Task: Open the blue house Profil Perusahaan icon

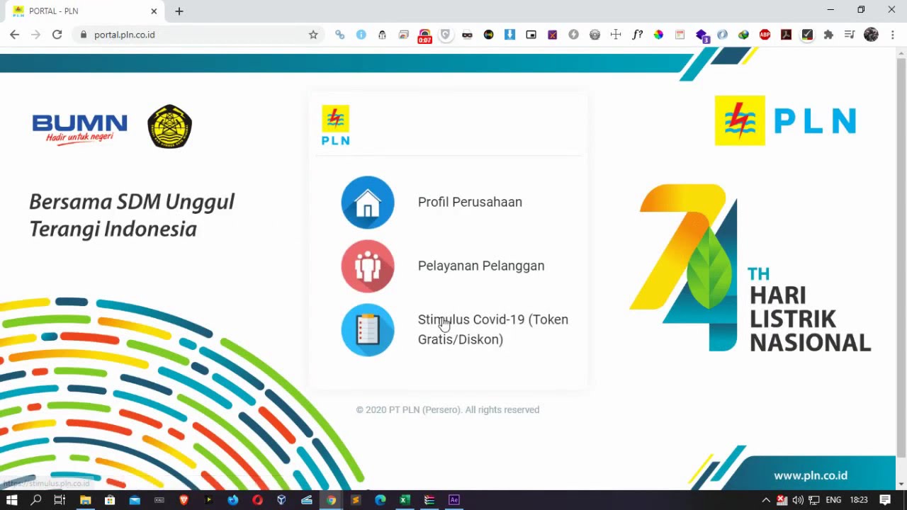Action: coord(368,203)
